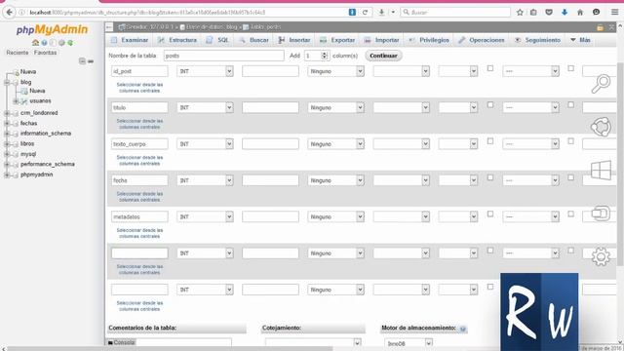Open the Exportar tab
Screen dimensions: 624x351
(x=337, y=40)
